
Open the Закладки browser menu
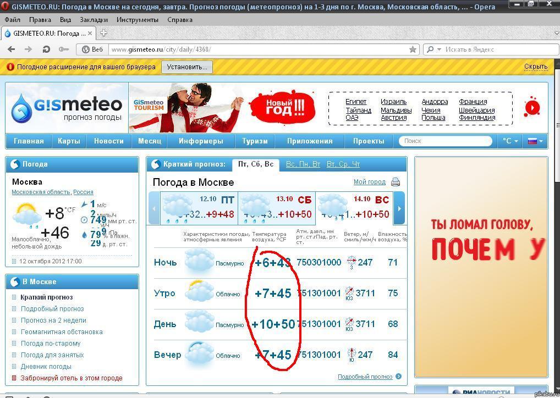94,20
